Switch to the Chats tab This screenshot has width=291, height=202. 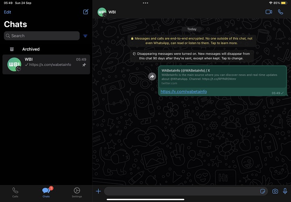(x=46, y=193)
